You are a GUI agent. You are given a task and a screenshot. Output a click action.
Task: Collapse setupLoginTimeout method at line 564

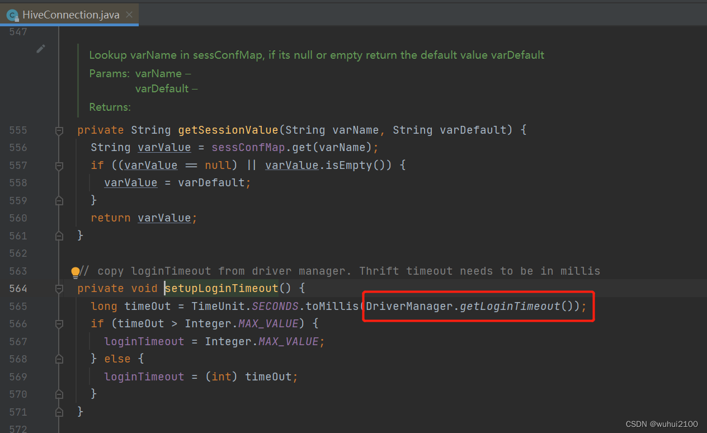59,289
